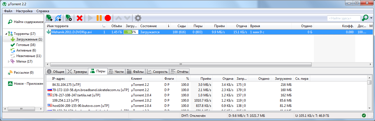
Task: Click Add Torrent from URL icon
Action: pos(58,18)
